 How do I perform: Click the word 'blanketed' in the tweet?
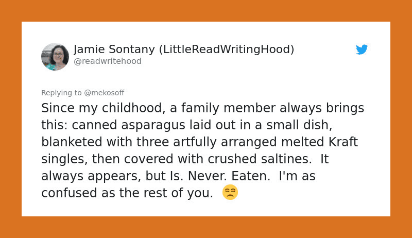(72, 142)
